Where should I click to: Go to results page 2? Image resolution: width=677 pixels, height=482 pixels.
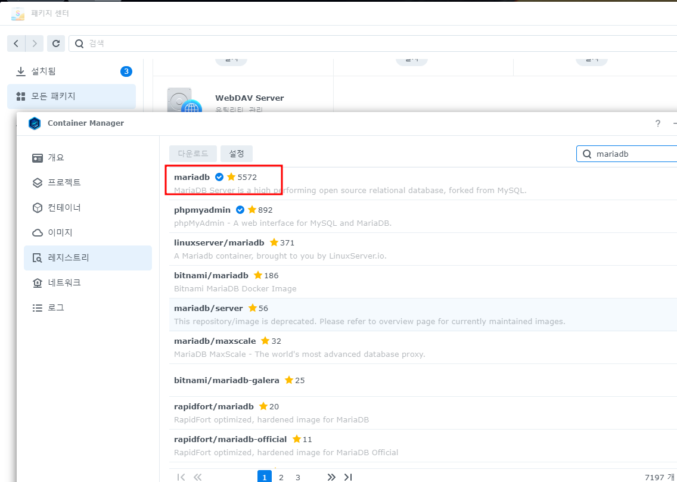(x=281, y=477)
